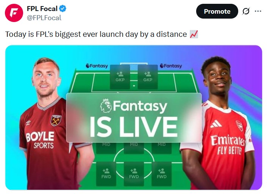Click the Grok icon beside Promote

tap(246, 11)
